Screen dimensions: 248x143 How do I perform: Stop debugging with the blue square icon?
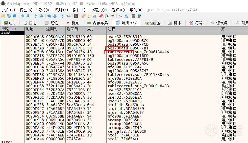tap(15, 16)
